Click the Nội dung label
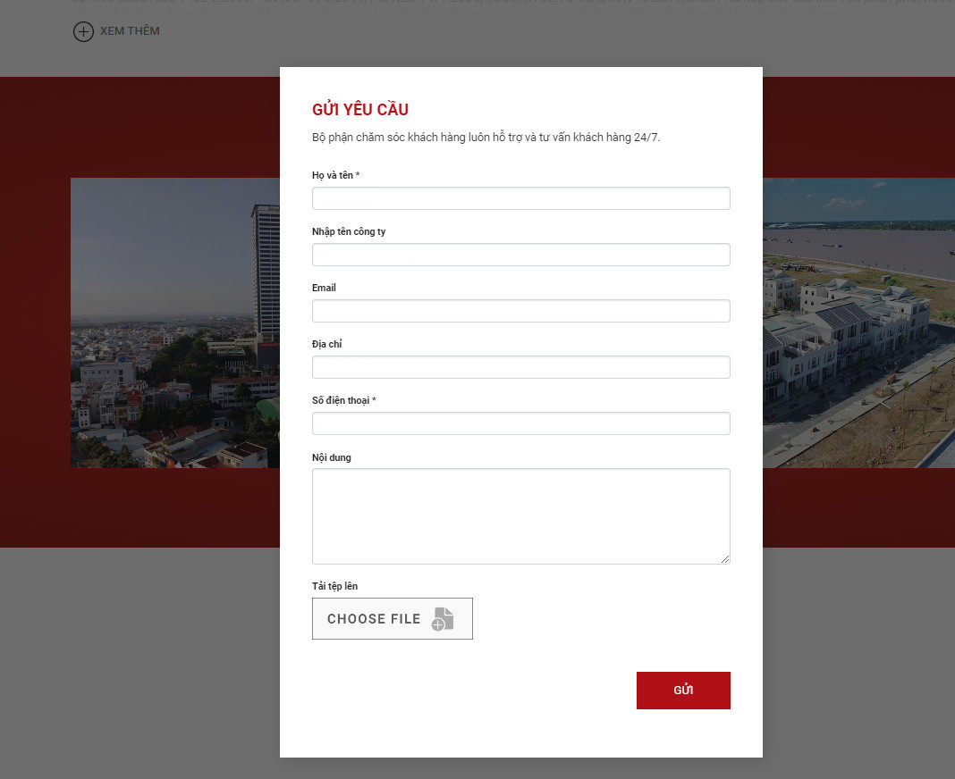 pyautogui.click(x=332, y=457)
